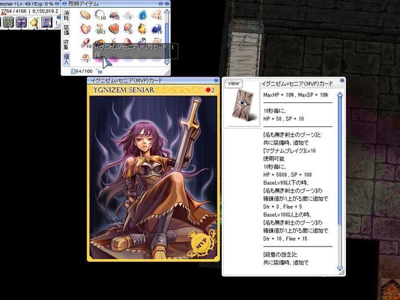400x300 pixels.
Task: Select the red heart-shaped slice item
Action: pyautogui.click(x=114, y=29)
